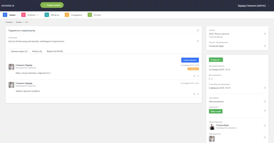
Task: Edit the comment 'Заявка принята в работу'
Action: tap(194, 94)
